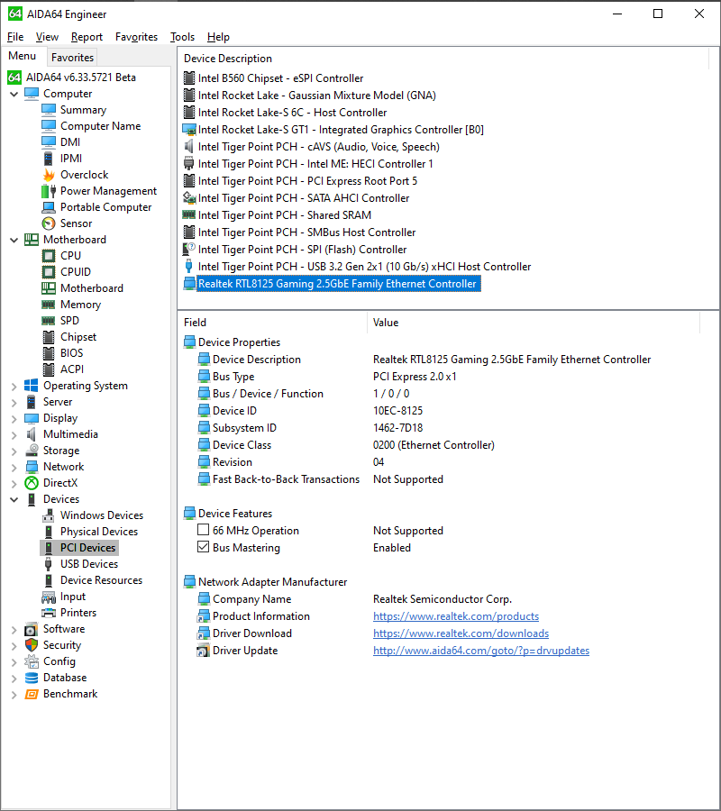Open the realtek.com/products link
Viewport: 721px width, 811px height.
click(456, 616)
